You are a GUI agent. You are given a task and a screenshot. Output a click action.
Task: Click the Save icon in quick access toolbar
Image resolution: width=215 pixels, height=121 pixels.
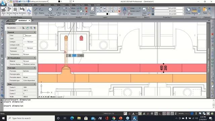(14, 1)
